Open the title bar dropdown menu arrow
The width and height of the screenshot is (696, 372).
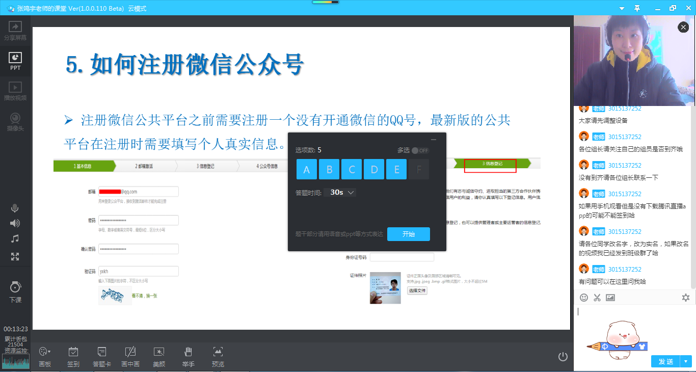[622, 8]
